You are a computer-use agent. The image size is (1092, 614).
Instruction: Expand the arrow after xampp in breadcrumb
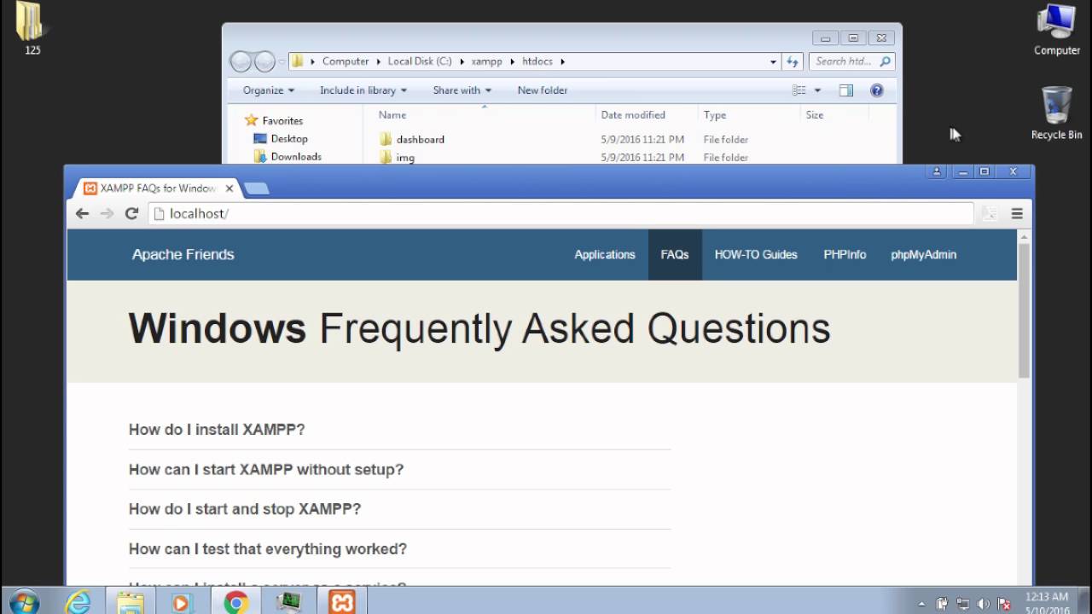pos(512,61)
